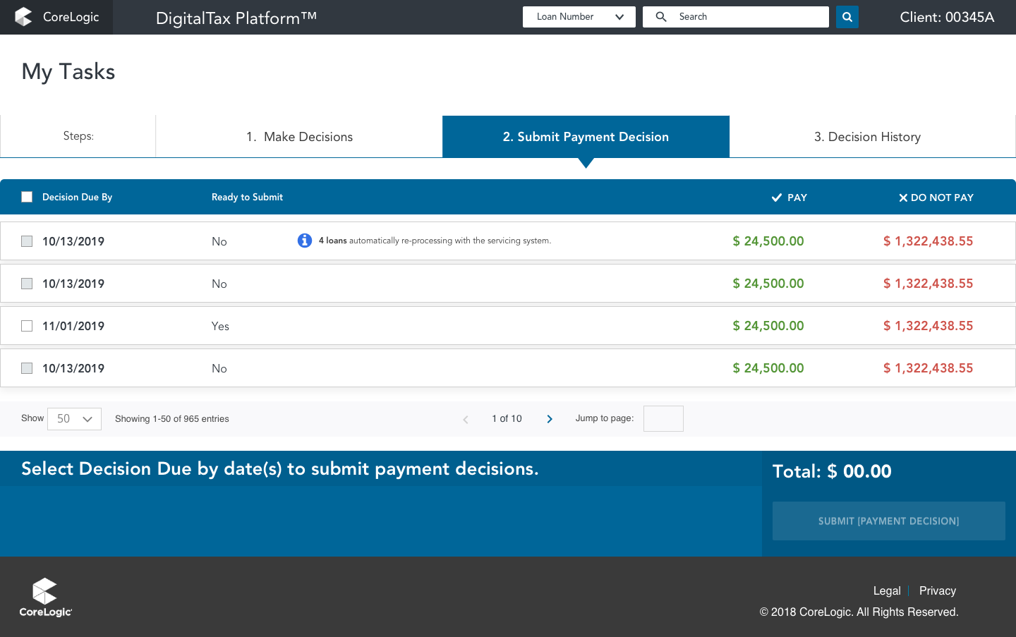Go to the previous page with the left arrow
The image size is (1016, 637).
tap(466, 419)
